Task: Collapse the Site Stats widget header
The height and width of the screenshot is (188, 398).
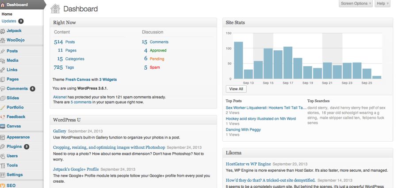Action: (x=308, y=23)
